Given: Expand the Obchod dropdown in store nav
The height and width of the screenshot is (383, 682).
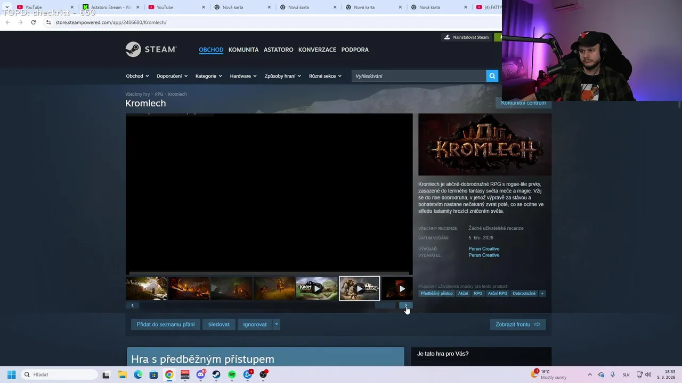Looking at the screenshot, I should pos(137,76).
